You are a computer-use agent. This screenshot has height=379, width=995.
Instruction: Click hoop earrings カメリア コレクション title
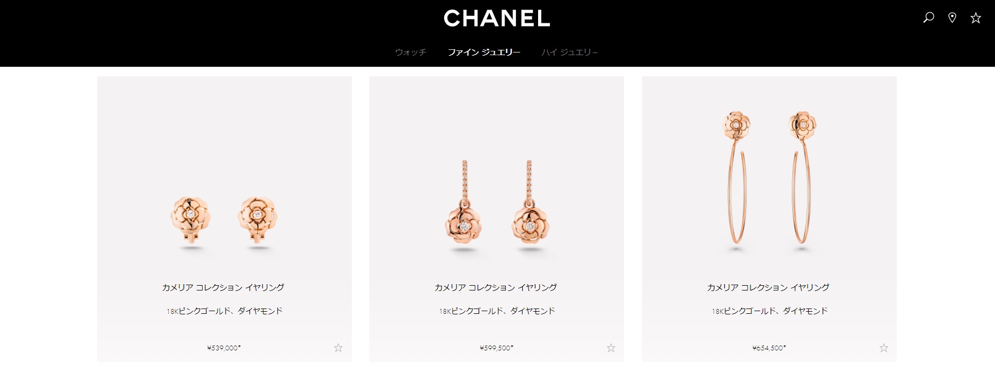point(768,287)
